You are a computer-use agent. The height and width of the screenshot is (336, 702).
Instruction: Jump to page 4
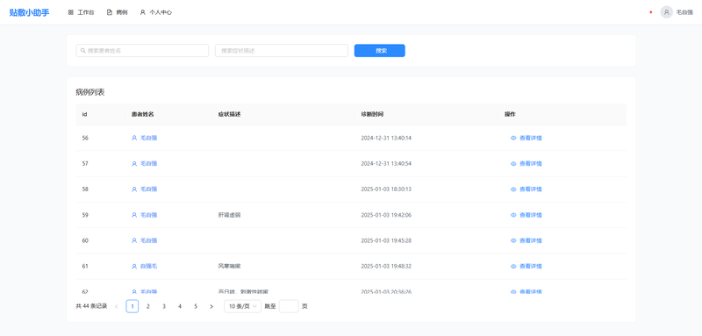pyautogui.click(x=180, y=306)
